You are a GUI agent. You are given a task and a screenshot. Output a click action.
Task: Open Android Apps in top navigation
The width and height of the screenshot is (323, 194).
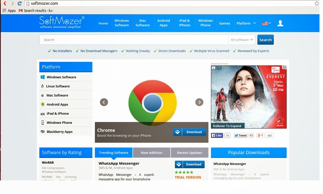(x=164, y=23)
